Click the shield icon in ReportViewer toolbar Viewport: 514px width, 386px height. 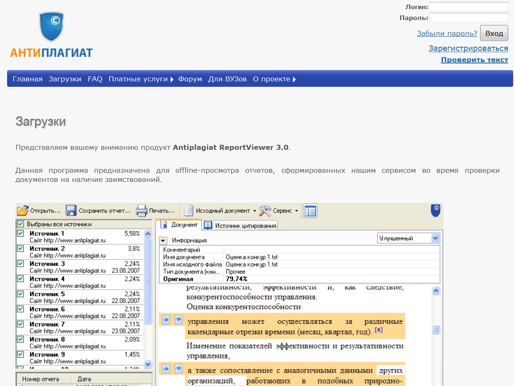[x=436, y=210]
